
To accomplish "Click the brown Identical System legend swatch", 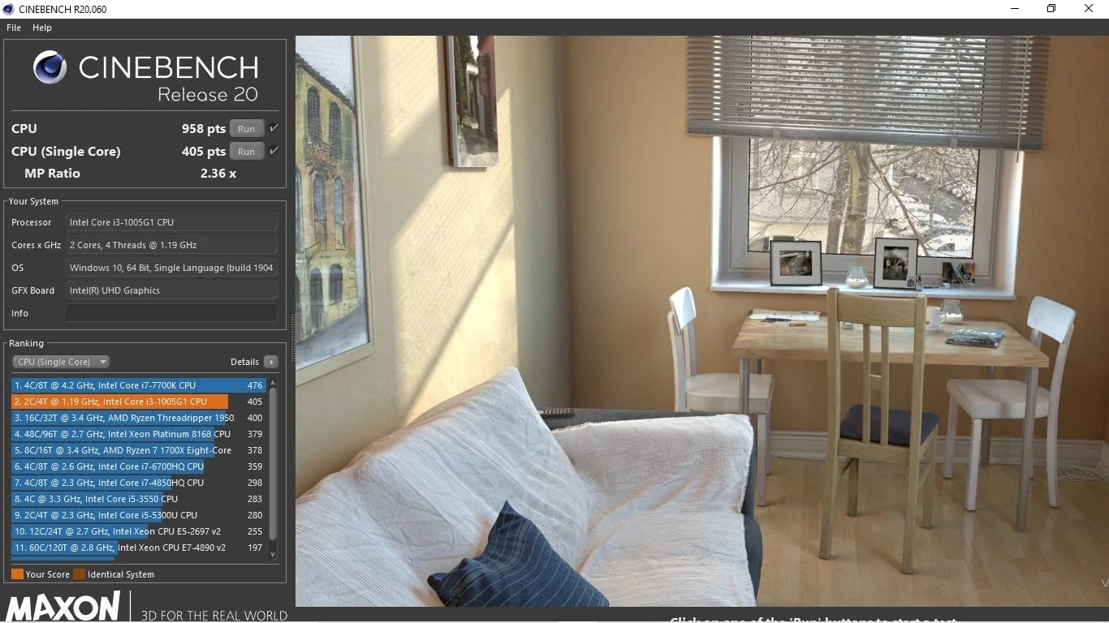I will tap(79, 574).
